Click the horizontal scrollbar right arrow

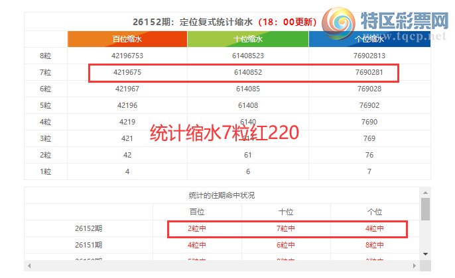415,265
